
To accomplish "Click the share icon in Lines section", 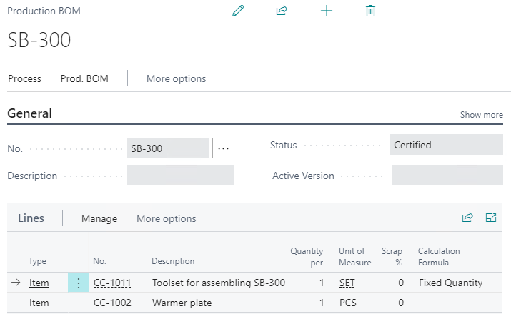I will pyautogui.click(x=467, y=218).
